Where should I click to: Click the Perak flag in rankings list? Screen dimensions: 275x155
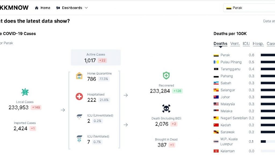pos(216,55)
